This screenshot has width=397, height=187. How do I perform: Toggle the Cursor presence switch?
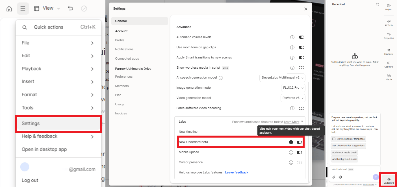(x=299, y=163)
